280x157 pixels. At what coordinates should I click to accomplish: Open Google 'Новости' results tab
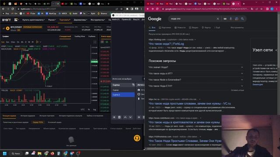(x=180, y=27)
